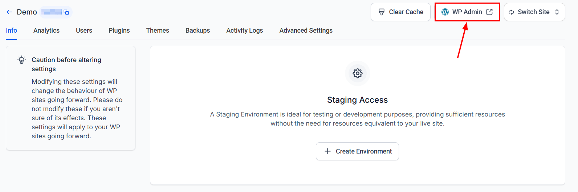Open the Advanced Settings tab
This screenshot has height=192, width=578.
click(x=306, y=30)
